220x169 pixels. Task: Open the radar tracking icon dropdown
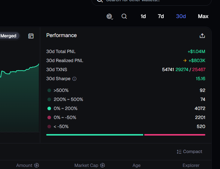(x=110, y=17)
